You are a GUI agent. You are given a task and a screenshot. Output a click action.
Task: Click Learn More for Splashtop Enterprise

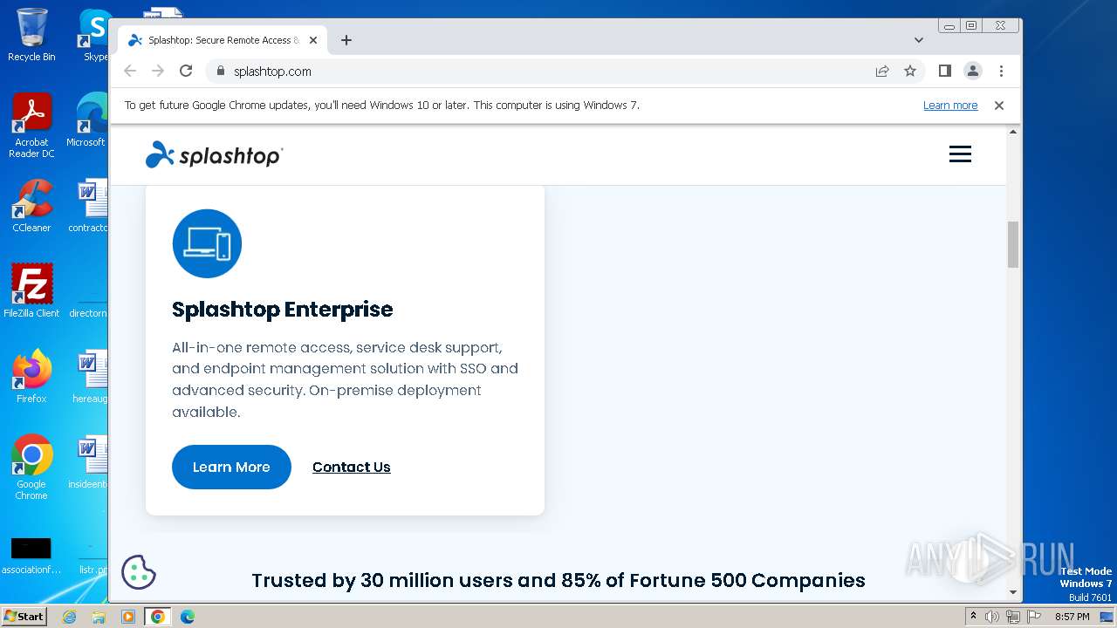231,467
